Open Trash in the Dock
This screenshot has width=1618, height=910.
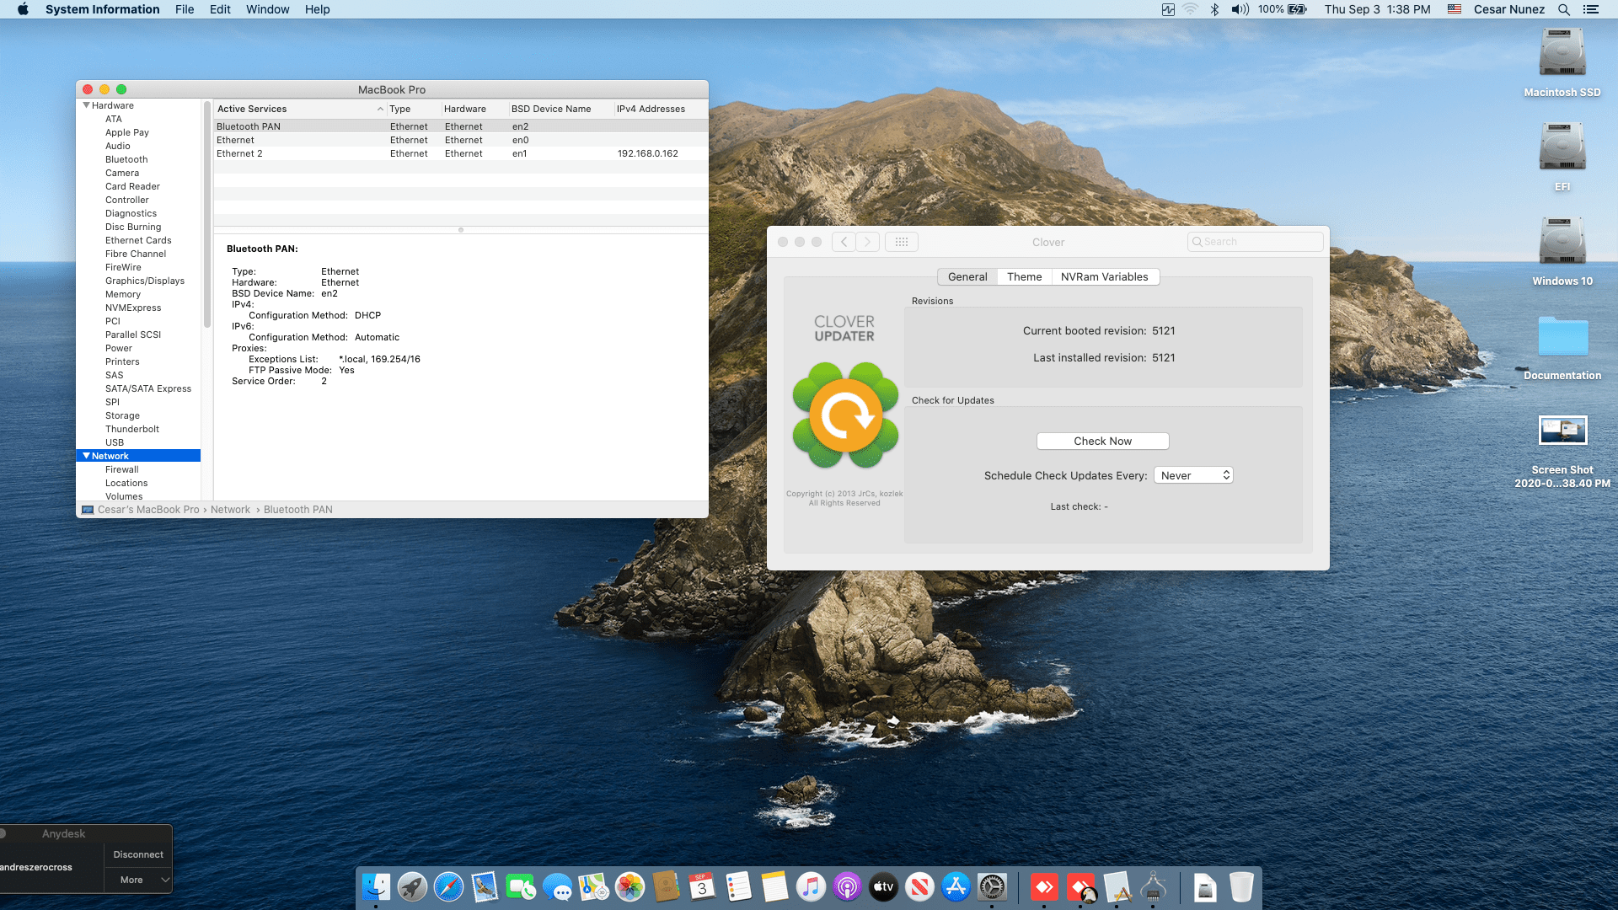(1241, 887)
